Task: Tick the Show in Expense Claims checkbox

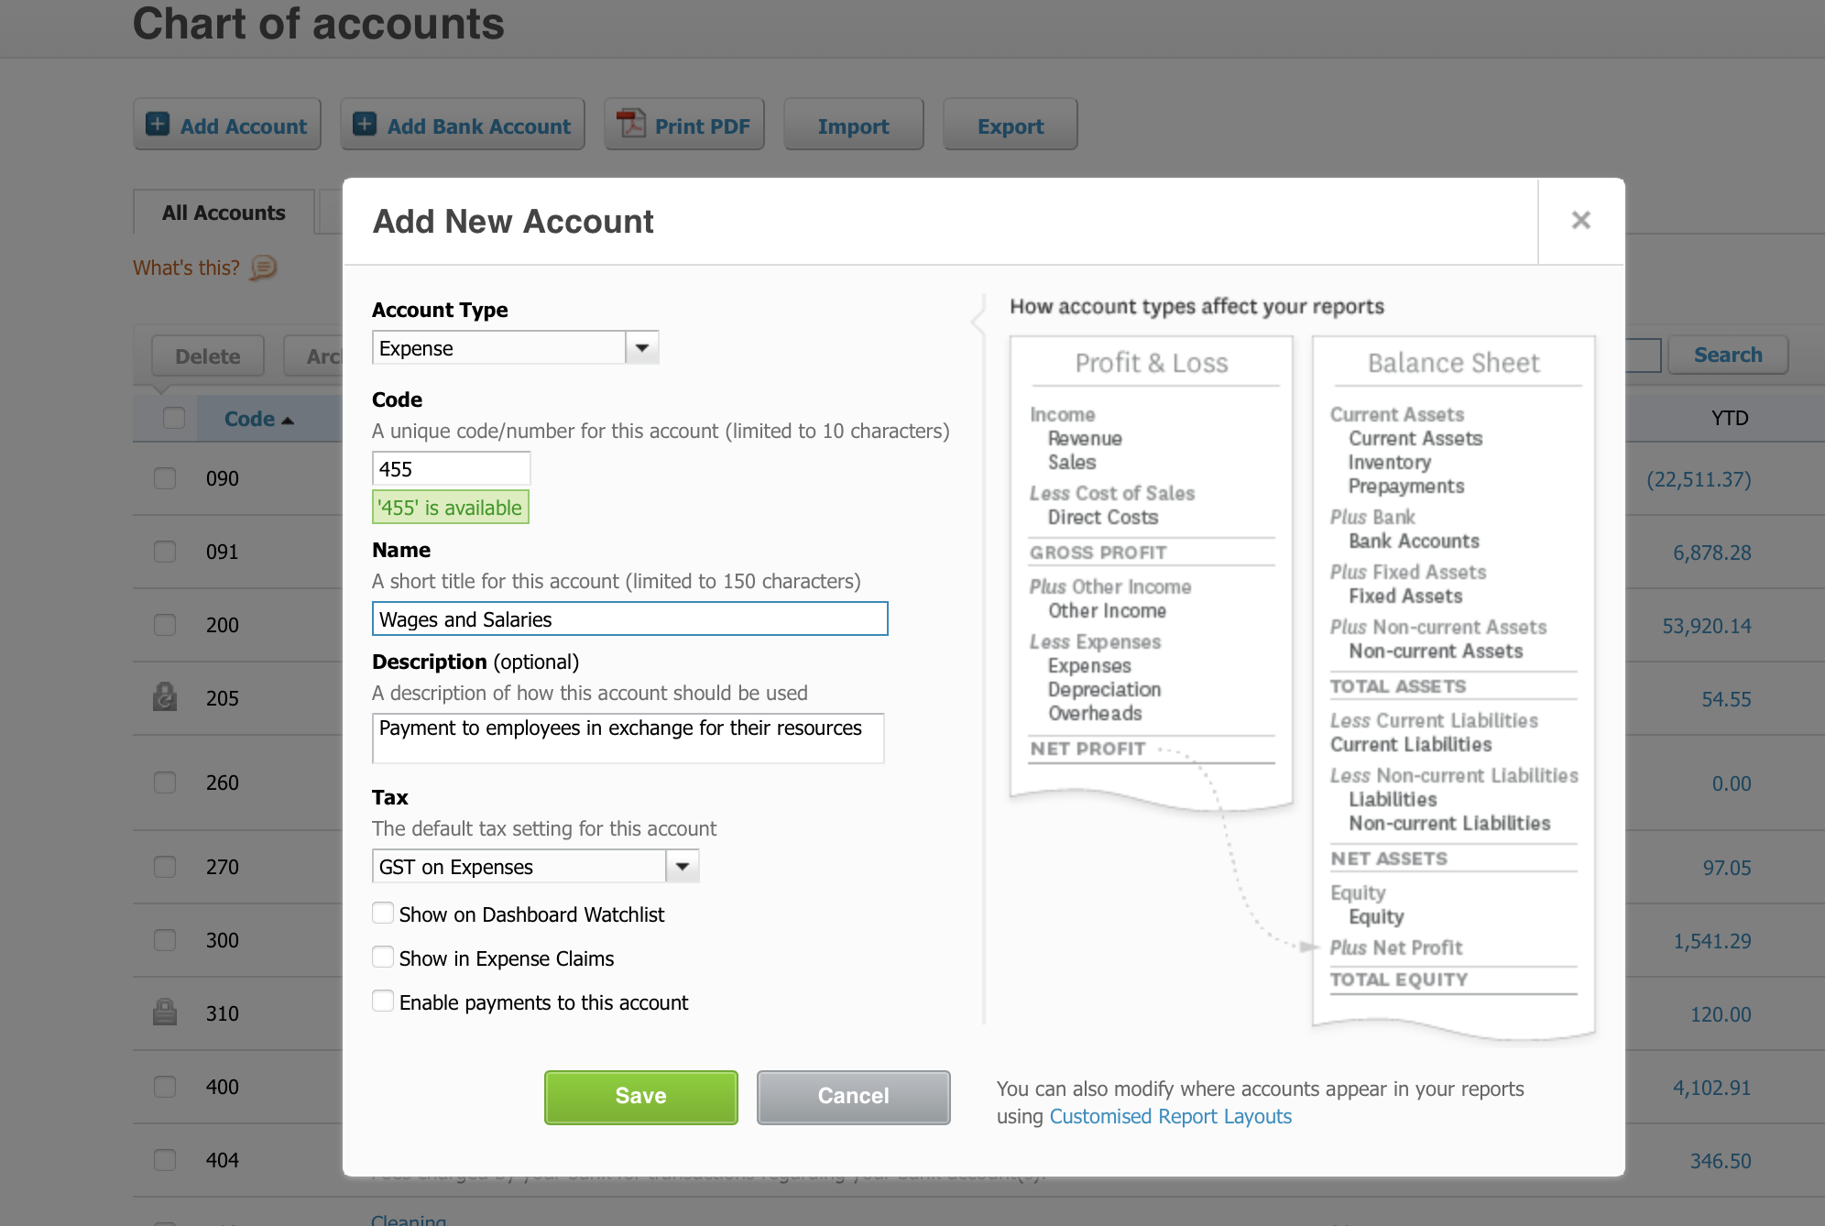Action: click(x=383, y=958)
